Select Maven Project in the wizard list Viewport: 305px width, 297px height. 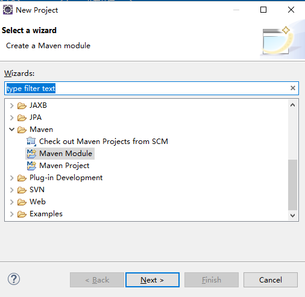64,166
